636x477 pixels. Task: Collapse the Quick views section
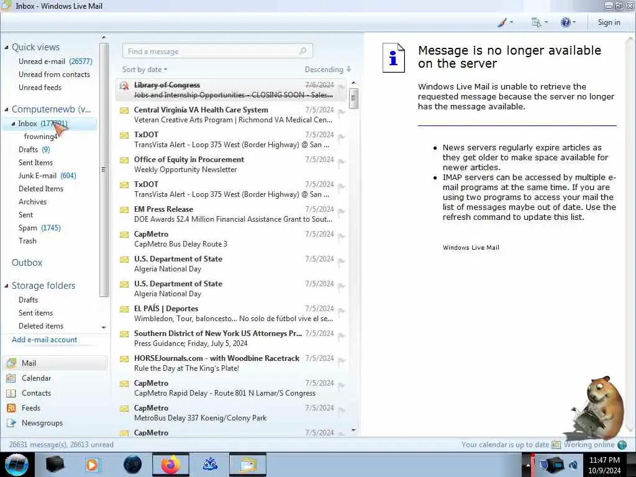click(6, 47)
